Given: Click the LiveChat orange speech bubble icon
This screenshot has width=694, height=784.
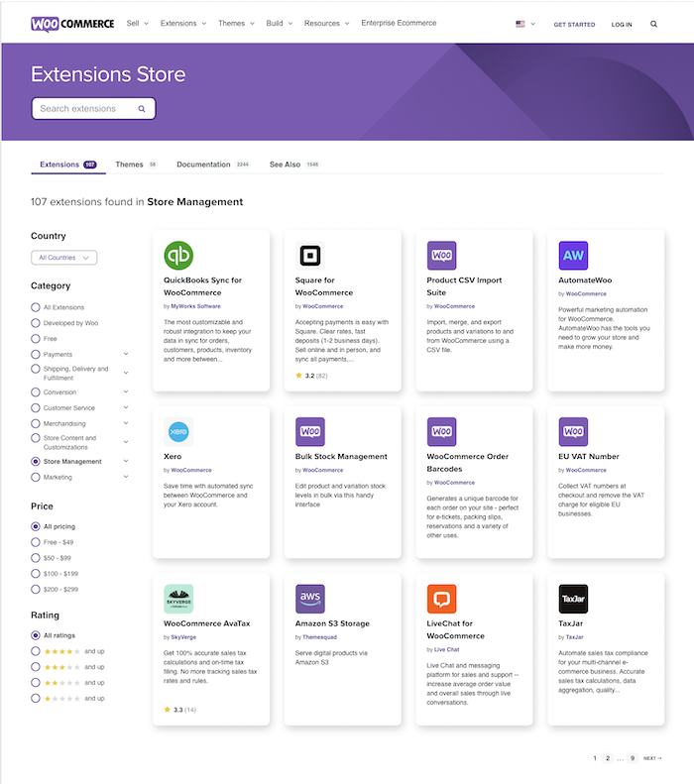Looking at the screenshot, I should tap(441, 599).
